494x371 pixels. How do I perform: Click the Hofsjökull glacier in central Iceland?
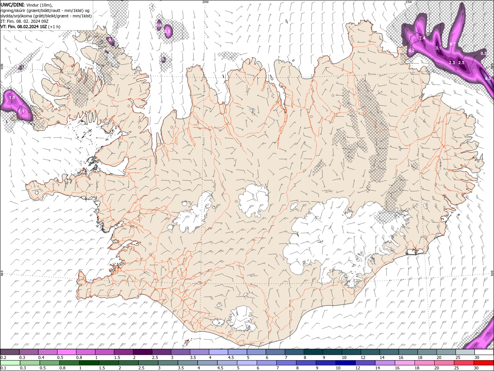(254, 200)
